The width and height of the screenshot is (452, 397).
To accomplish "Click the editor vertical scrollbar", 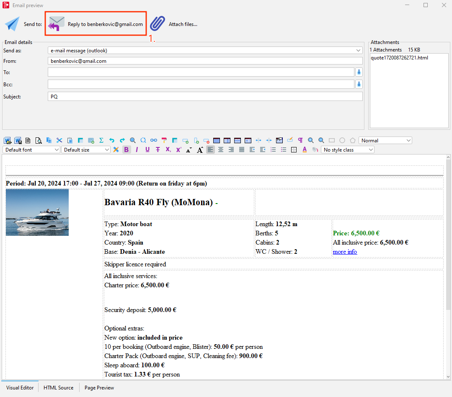I will point(448,235).
